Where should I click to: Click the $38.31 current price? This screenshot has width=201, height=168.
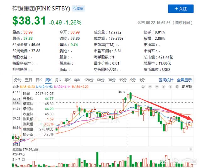[x=29, y=21]
